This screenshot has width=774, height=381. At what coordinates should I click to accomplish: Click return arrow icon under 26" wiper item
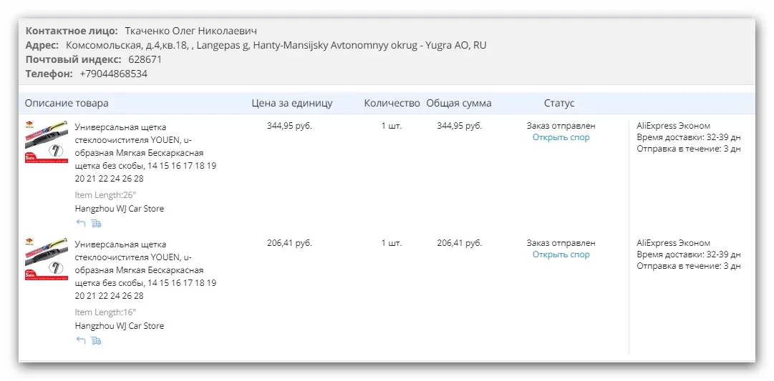(80, 223)
